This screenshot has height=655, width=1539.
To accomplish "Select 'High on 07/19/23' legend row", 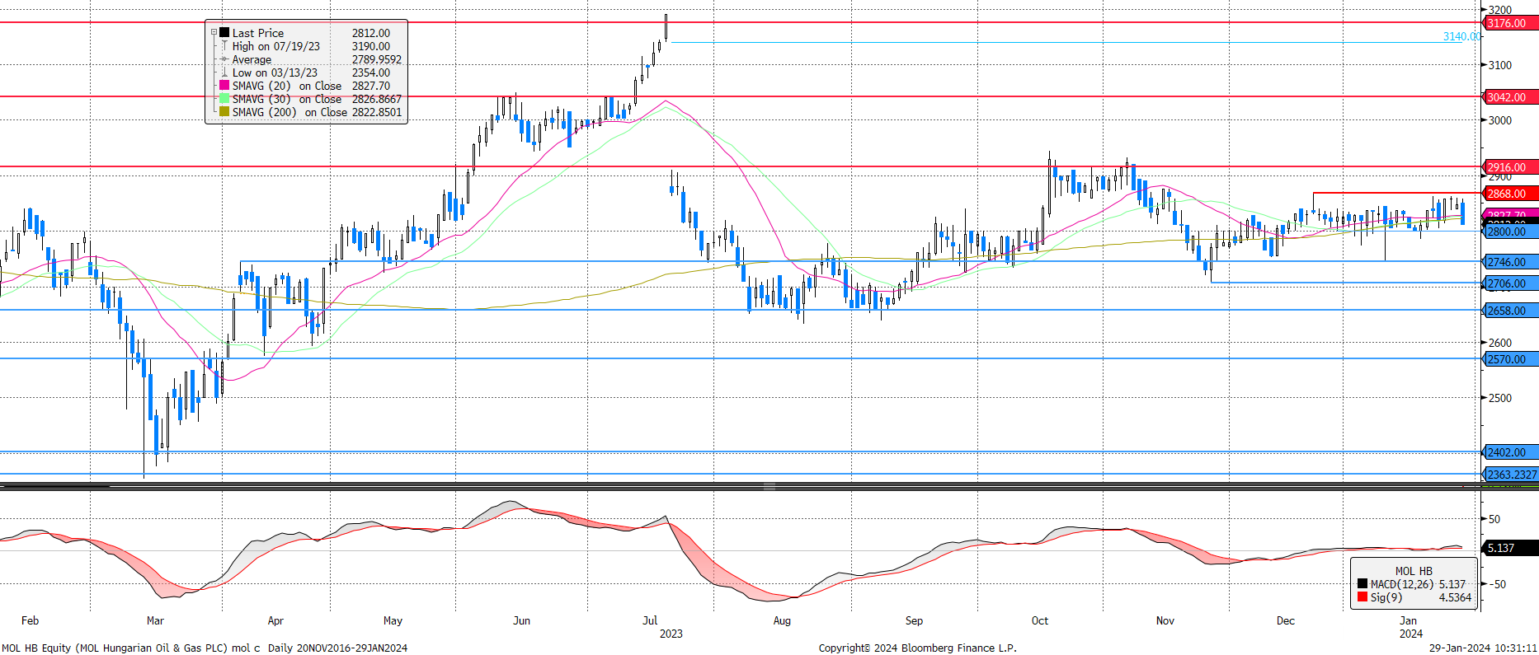I will point(276,46).
